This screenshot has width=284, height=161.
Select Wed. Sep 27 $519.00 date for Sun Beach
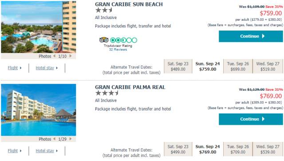268,66
